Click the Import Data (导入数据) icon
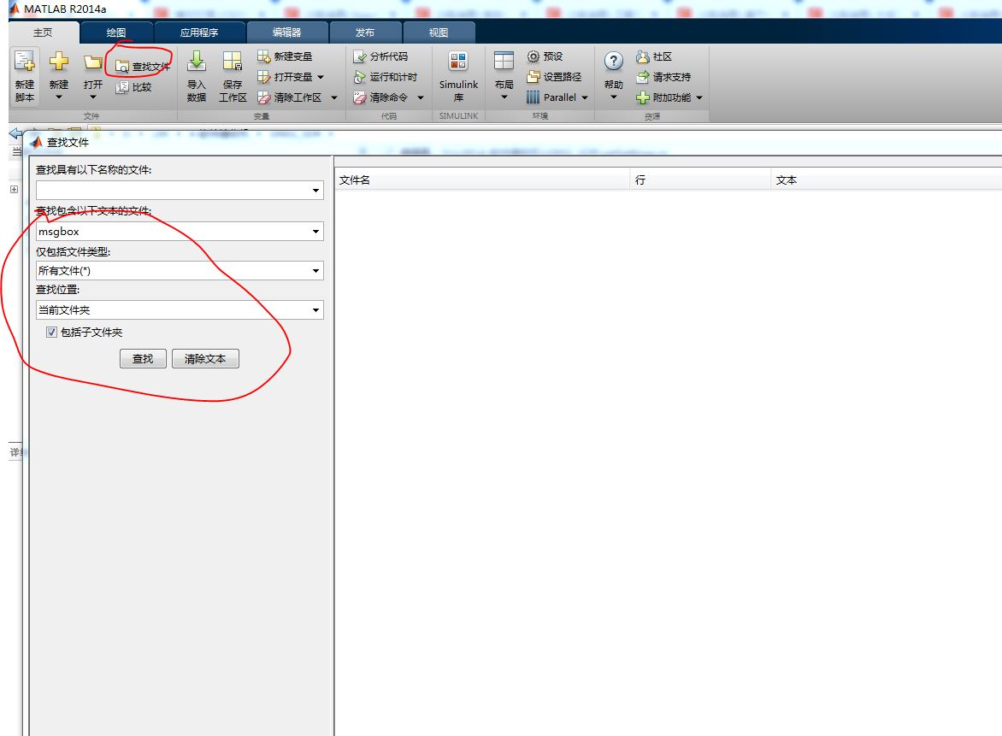Viewport: 1002px width, 736px height. 196,62
